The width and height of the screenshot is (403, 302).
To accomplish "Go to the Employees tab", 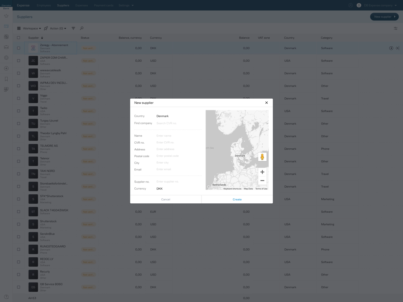I will pyautogui.click(x=44, y=5).
